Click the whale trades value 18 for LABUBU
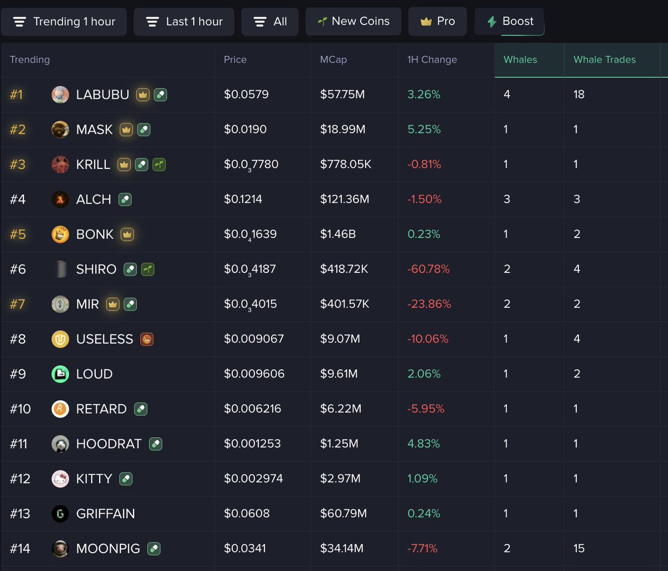Screen dimensions: 668x571 579,95
